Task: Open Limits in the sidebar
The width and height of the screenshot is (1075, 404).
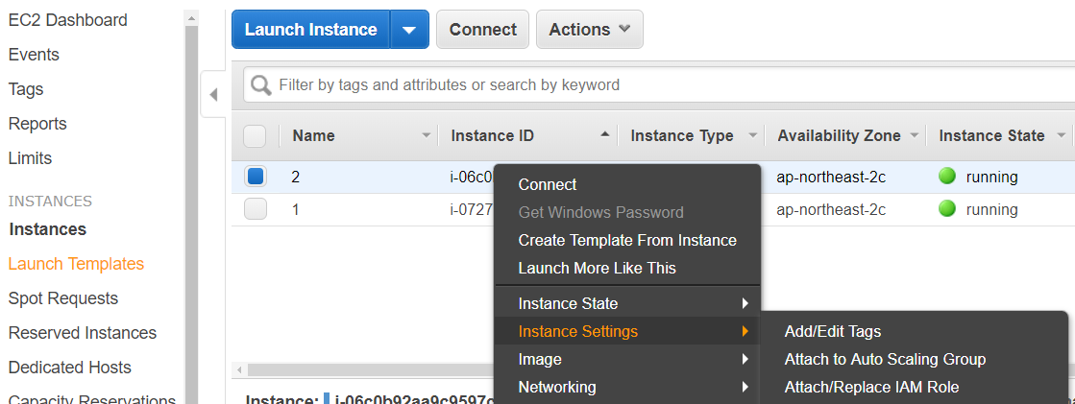Action: click(30, 158)
